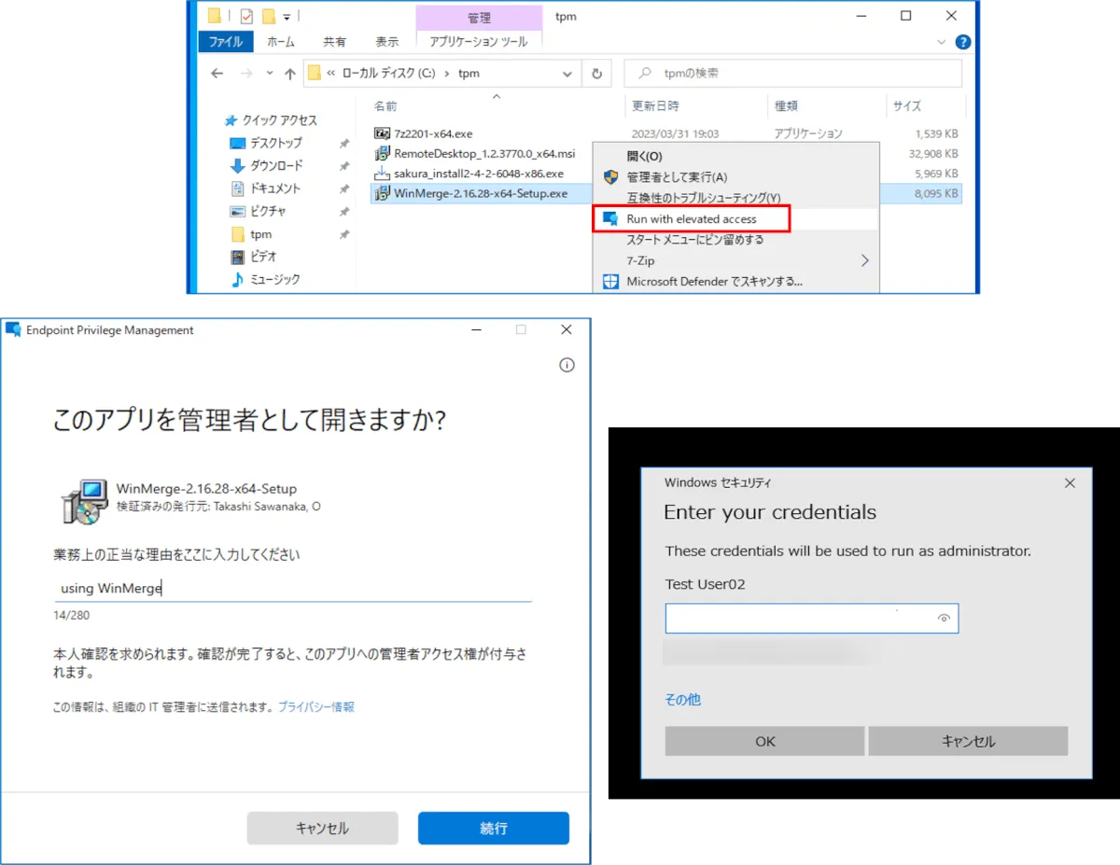The height and width of the screenshot is (865, 1120).
Task: Click business justification text field
Action: coord(292,589)
